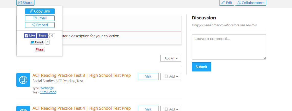Click the Facebook Like button
The width and height of the screenshot is (292, 111).
click(x=30, y=36)
